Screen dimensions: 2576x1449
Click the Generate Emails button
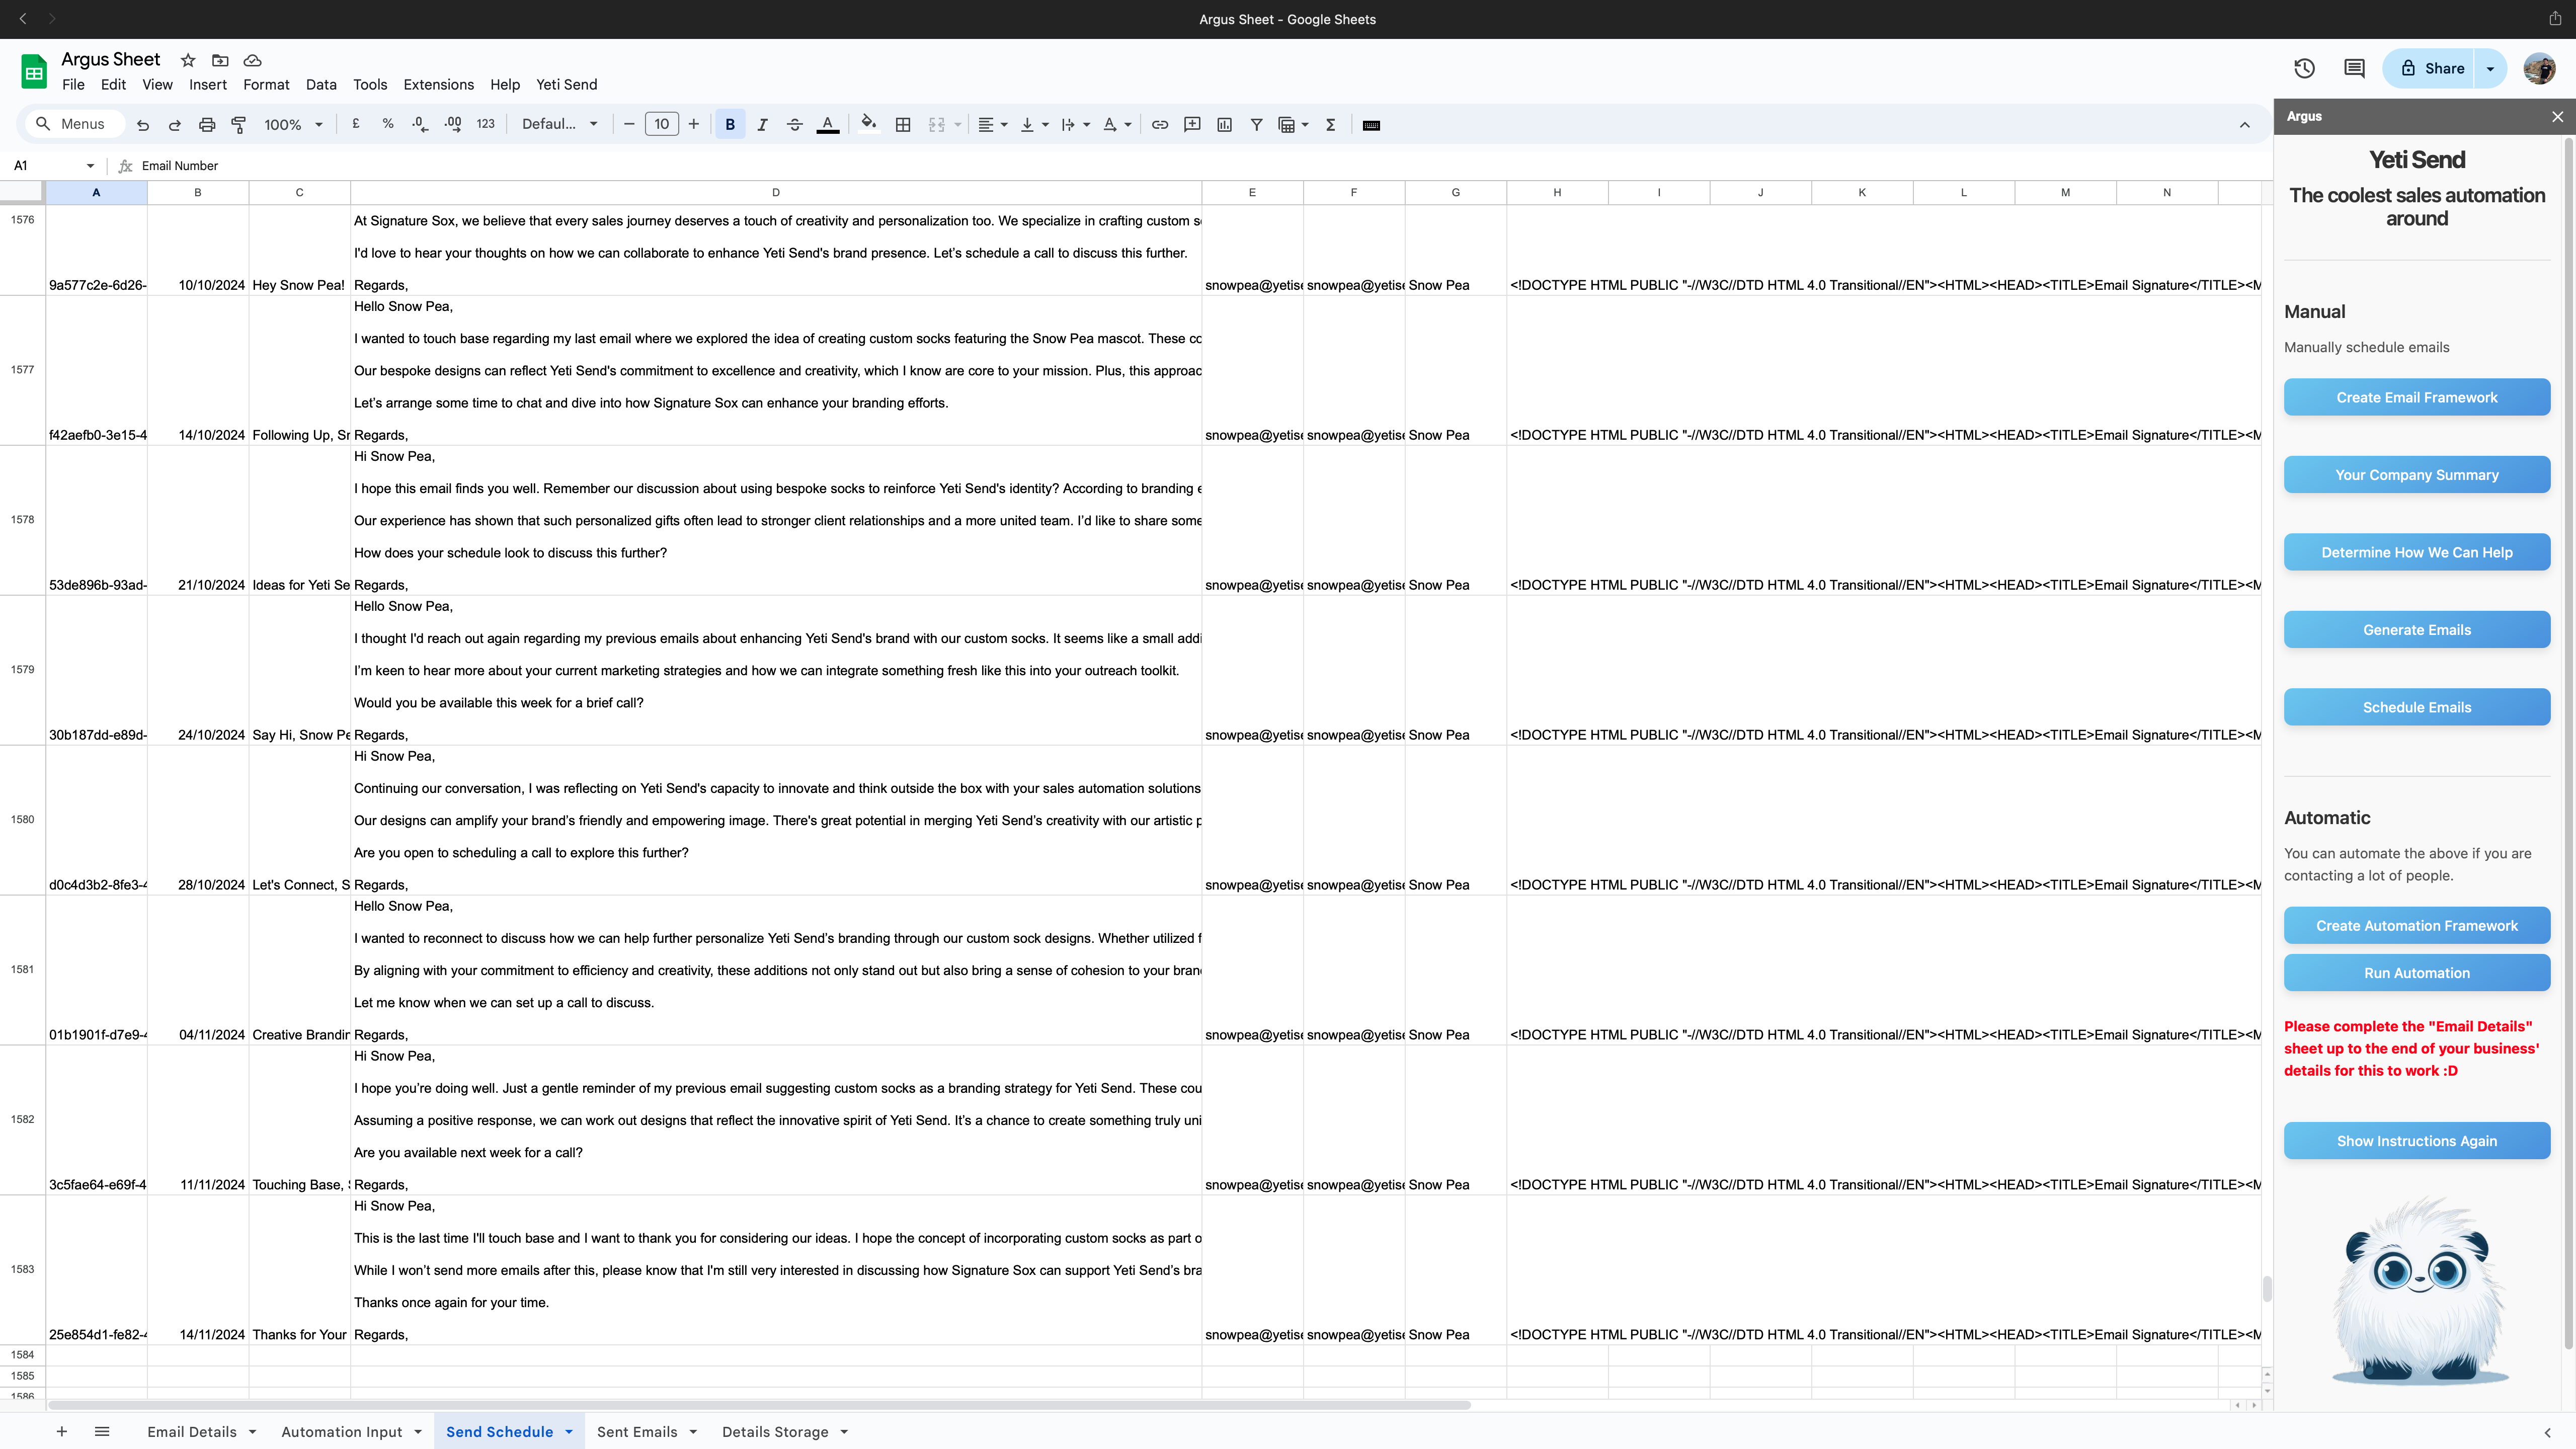[2416, 630]
